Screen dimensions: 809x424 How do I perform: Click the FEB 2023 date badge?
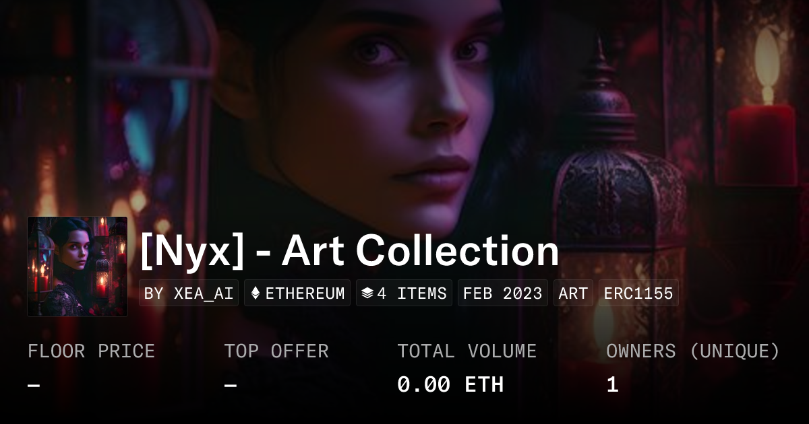pyautogui.click(x=503, y=293)
